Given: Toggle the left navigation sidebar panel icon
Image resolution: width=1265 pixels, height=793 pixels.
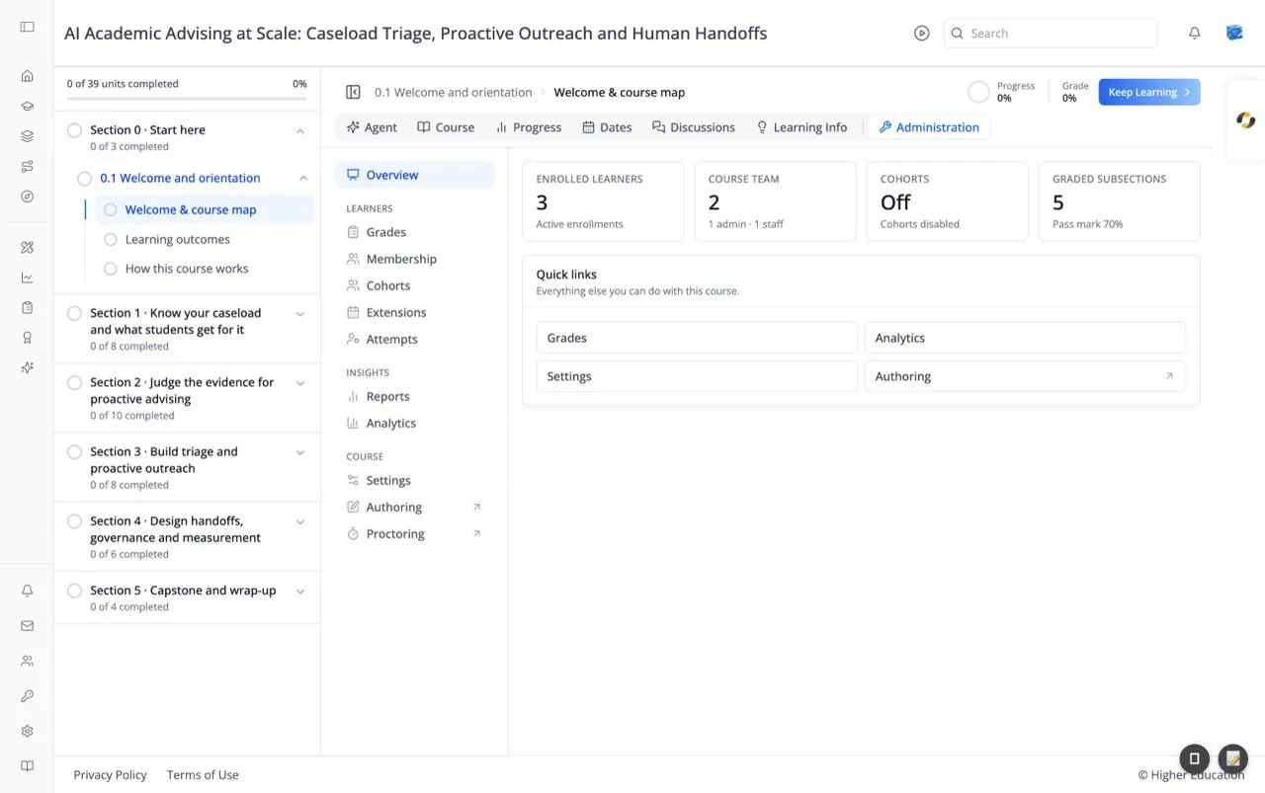Looking at the screenshot, I should click(27, 27).
